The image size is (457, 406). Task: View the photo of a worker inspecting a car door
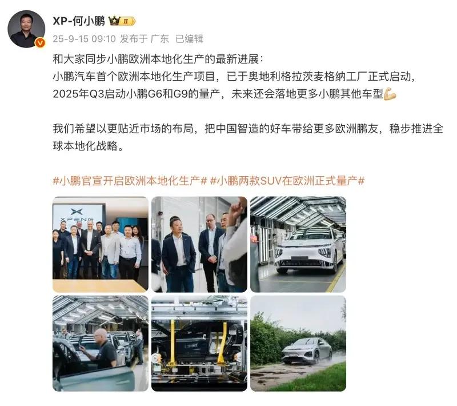101,343
